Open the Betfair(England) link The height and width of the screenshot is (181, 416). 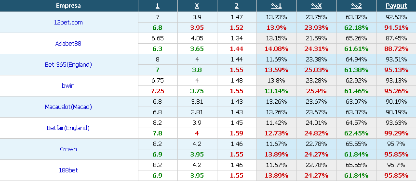pyautogui.click(x=68, y=128)
